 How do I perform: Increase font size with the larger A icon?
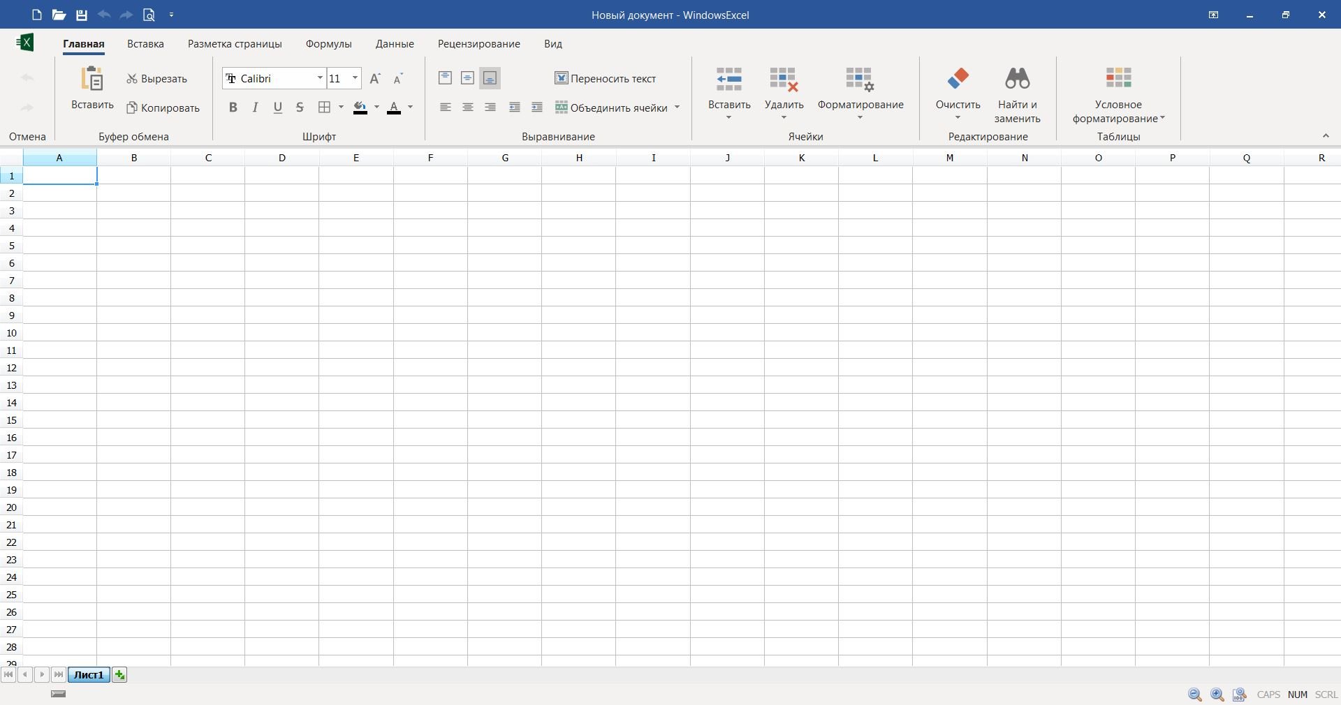[x=375, y=79]
